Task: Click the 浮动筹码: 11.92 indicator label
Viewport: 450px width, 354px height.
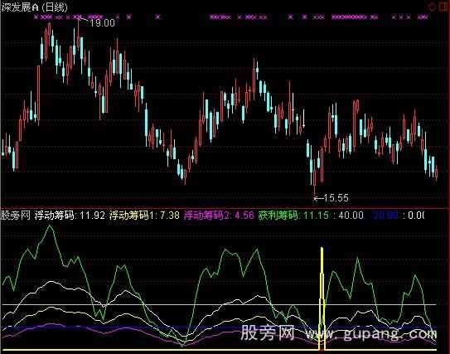Action: pyautogui.click(x=70, y=215)
